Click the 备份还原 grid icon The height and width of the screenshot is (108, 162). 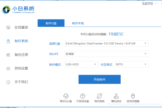pyautogui.click(x=8, y=55)
